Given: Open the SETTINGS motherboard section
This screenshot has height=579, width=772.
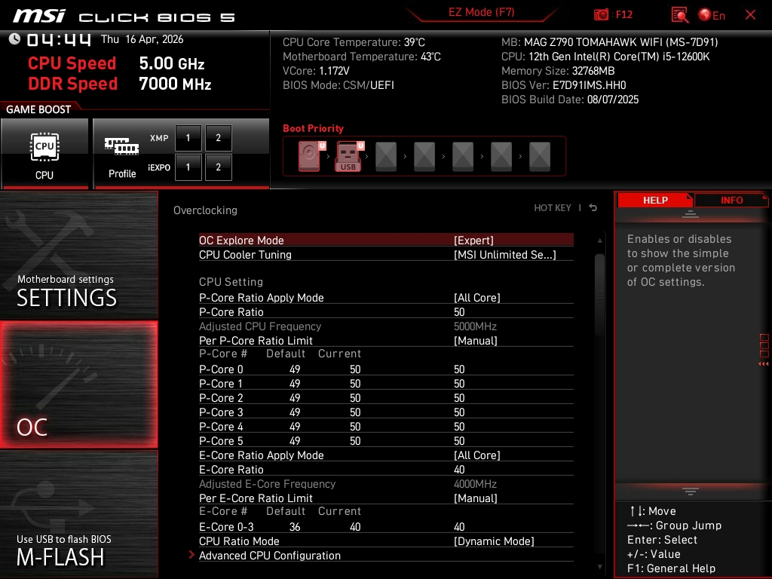Looking at the screenshot, I should [78, 255].
